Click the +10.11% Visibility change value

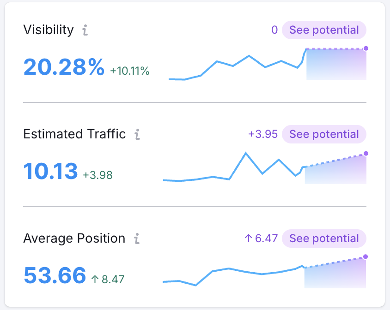tap(130, 71)
